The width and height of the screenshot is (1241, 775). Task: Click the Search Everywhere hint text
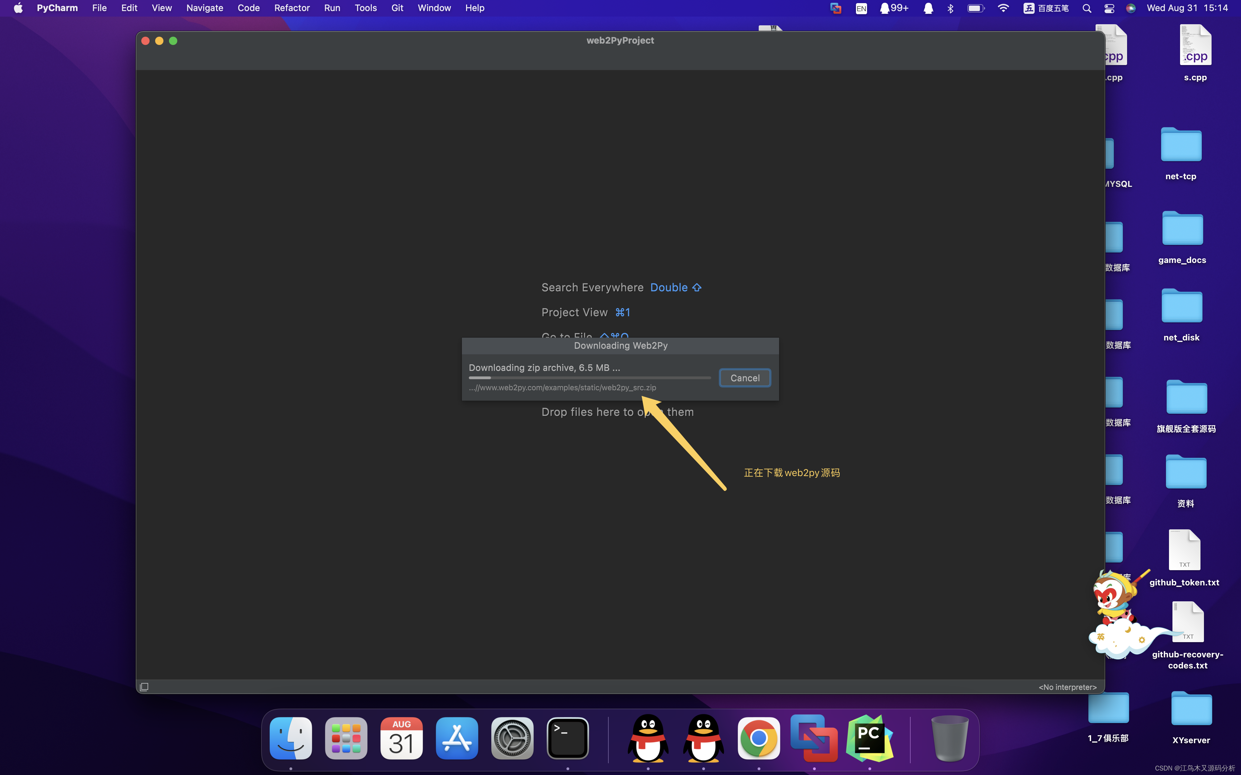pos(592,288)
